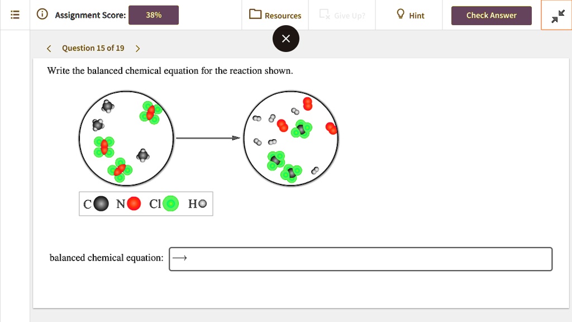Screen dimensions: 572x322
Task: Dismiss the overlay via the X circle
Action: pyautogui.click(x=286, y=39)
